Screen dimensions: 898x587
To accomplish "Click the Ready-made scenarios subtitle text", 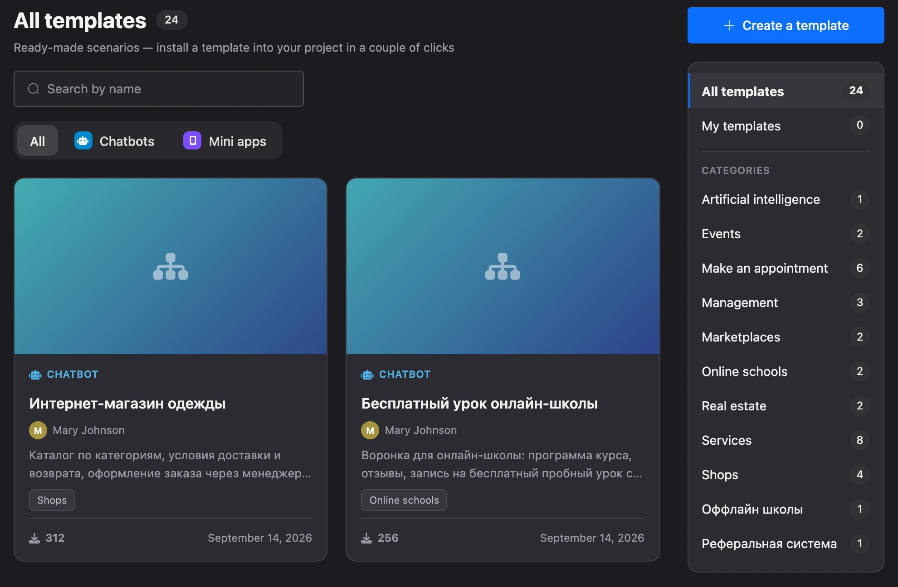I will coord(234,48).
